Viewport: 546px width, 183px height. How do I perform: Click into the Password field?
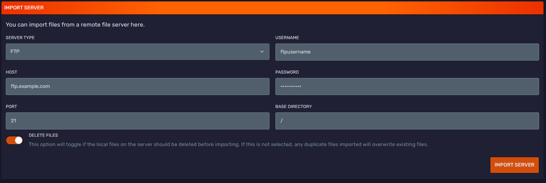click(407, 86)
